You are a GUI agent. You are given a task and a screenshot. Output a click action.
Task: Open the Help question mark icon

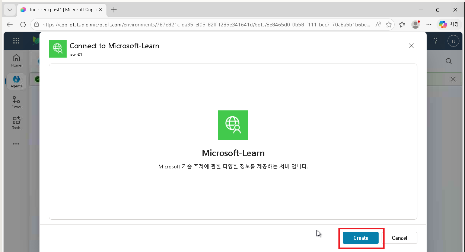click(x=435, y=41)
